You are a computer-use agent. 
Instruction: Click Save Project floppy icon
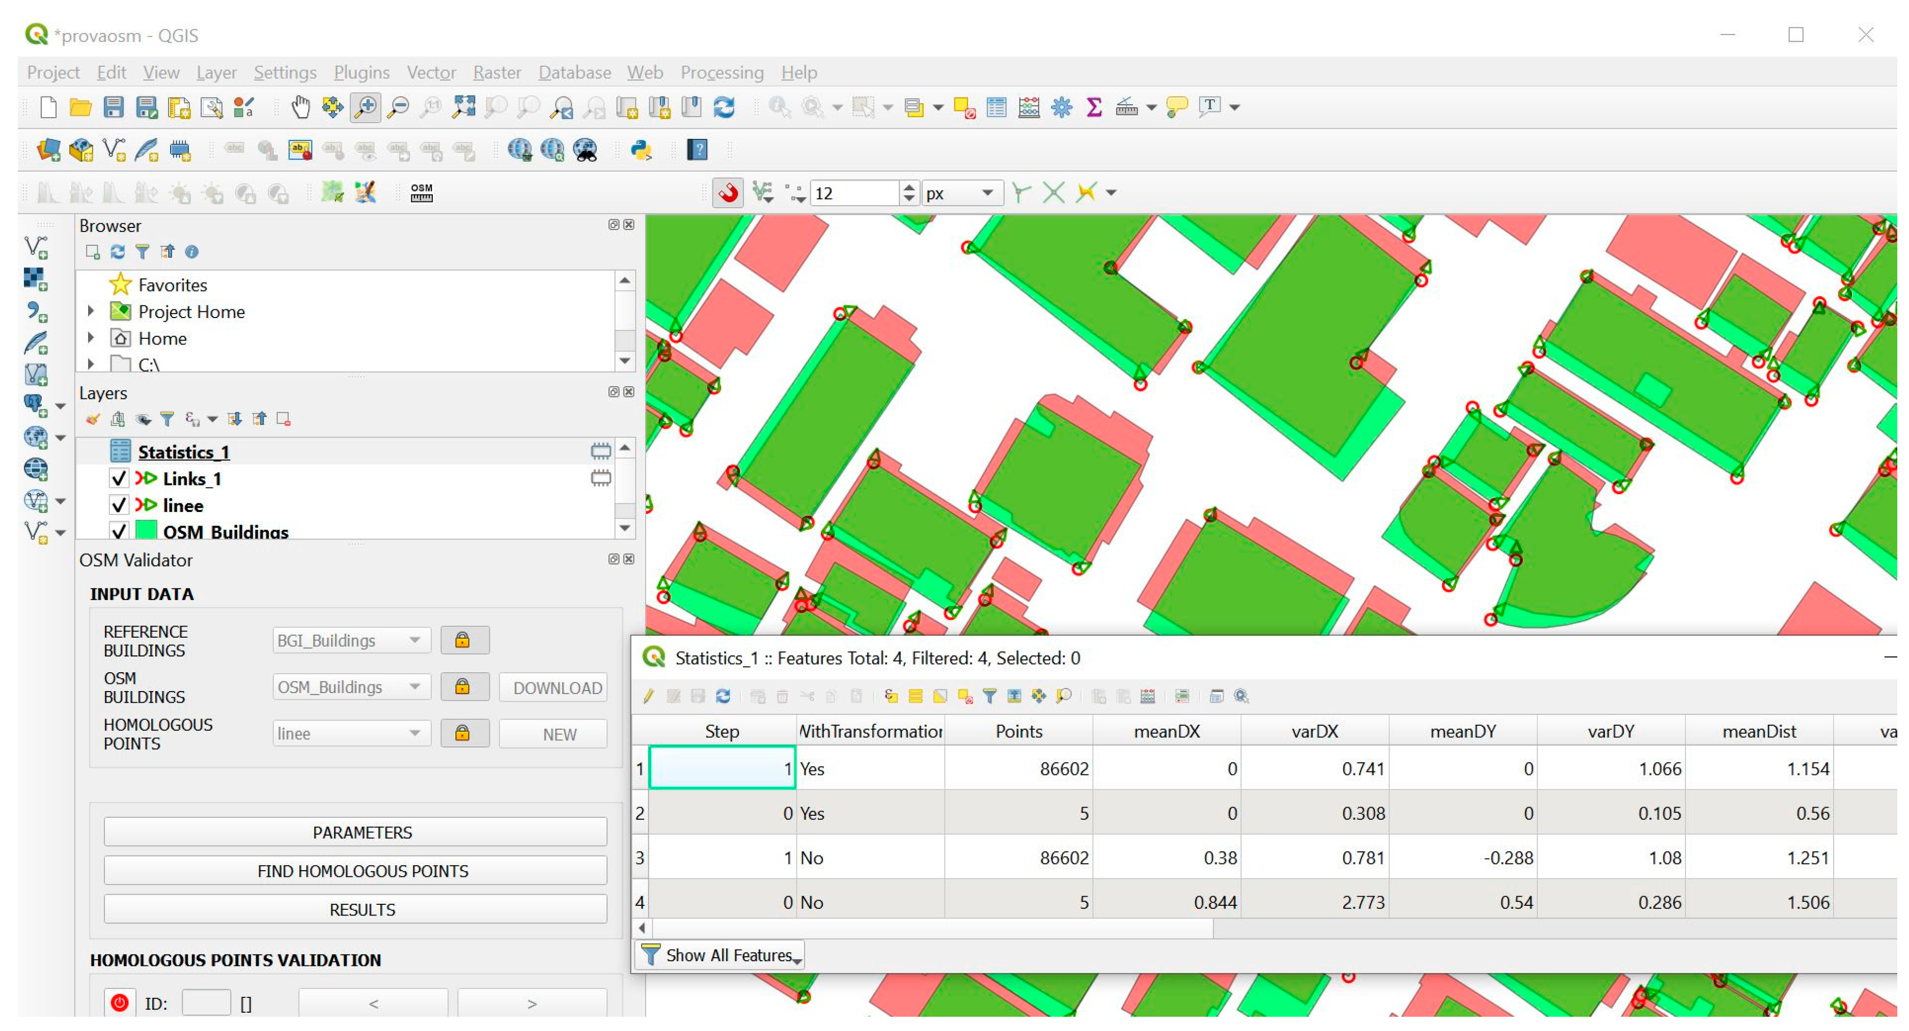point(114,107)
